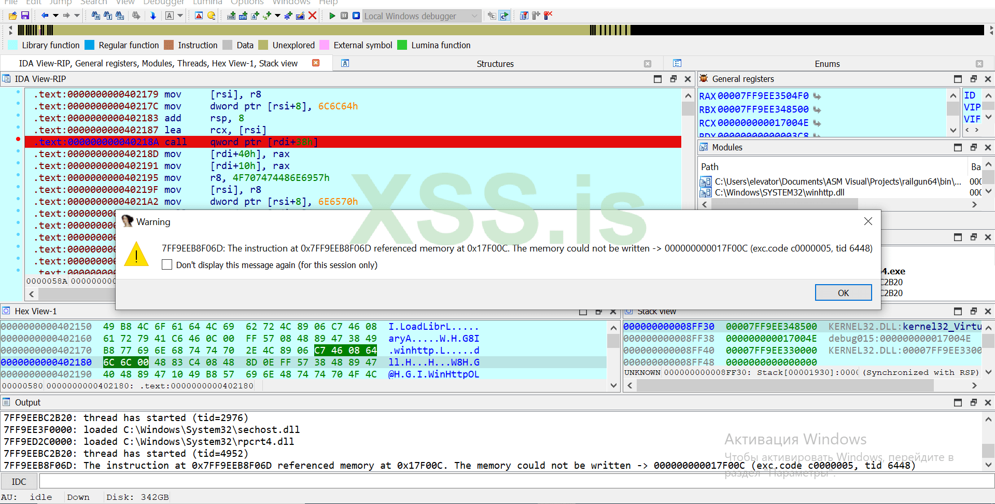Click the red triangle A toolbar icon
Screen dimensions: 995x504
[199, 16]
